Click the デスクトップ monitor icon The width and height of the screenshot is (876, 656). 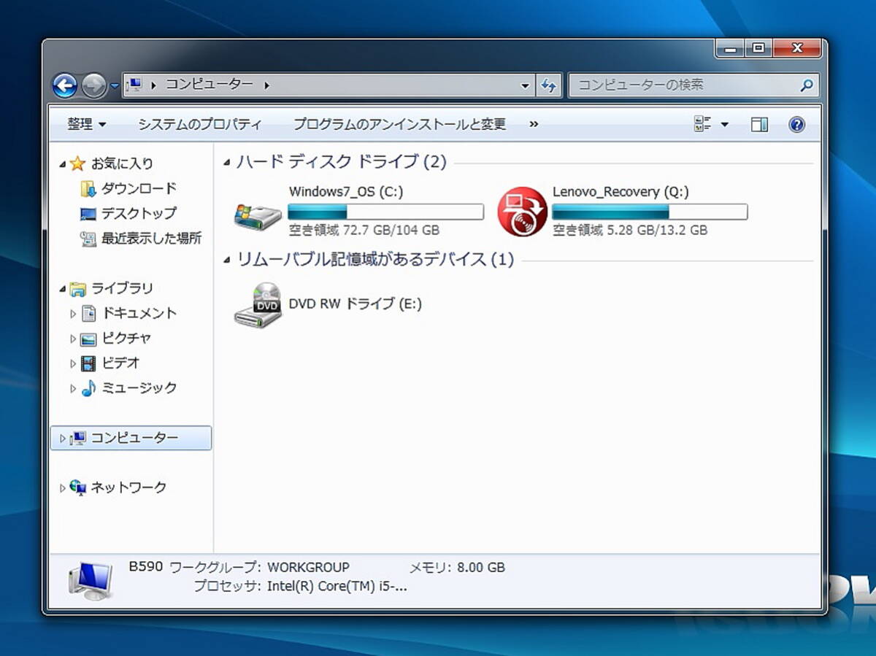pyautogui.click(x=88, y=214)
